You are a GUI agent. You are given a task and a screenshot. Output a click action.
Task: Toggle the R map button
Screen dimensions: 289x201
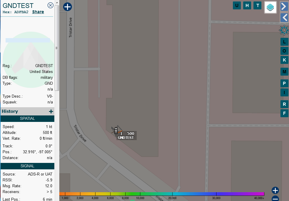pos(284,104)
